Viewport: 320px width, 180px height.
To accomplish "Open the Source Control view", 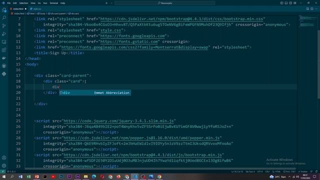I will point(4,26).
